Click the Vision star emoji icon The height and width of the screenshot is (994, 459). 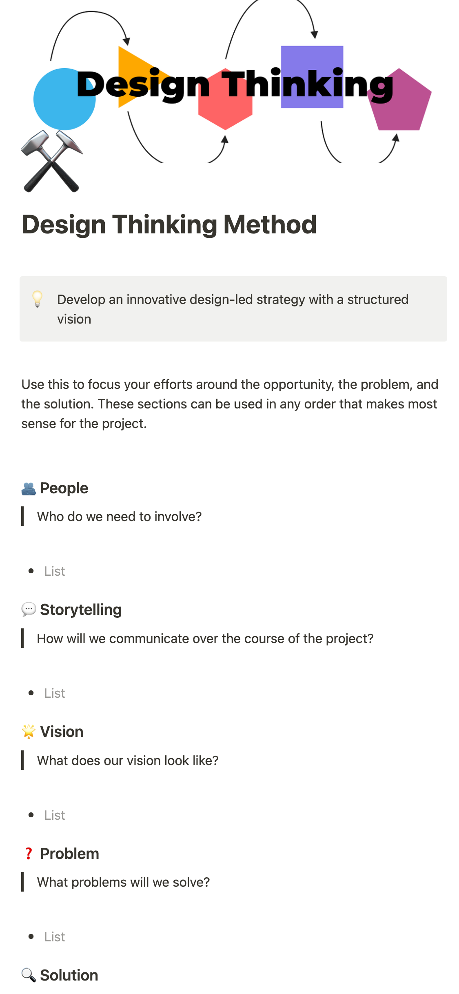[x=29, y=732]
